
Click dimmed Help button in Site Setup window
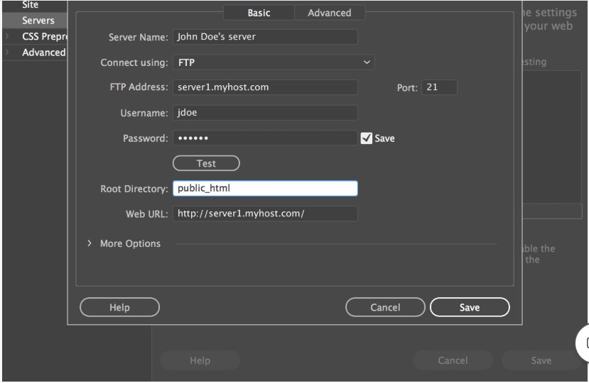200,360
